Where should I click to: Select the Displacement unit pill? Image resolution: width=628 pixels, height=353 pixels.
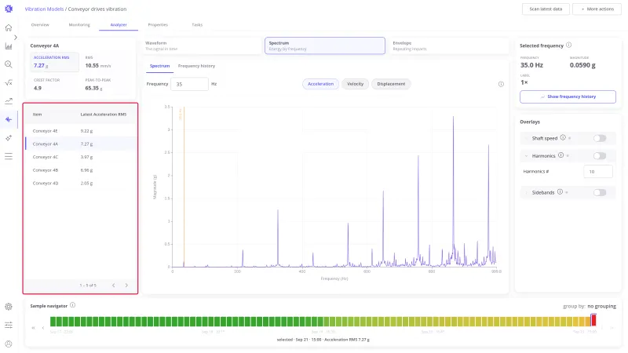tap(391, 84)
